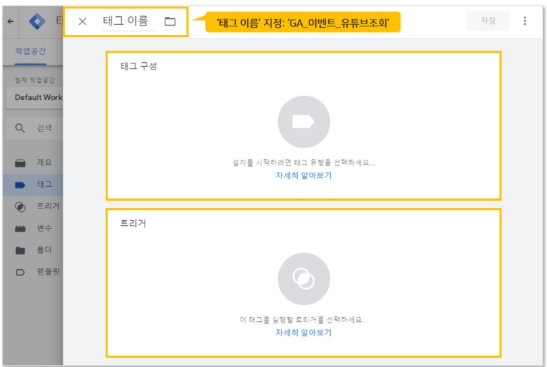Click the tag name field '태그 이름'
The image size is (547, 367).
(129, 22)
